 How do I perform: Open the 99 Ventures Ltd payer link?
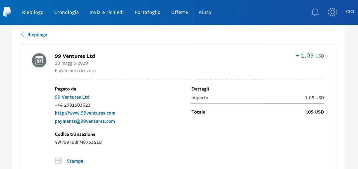click(x=72, y=97)
